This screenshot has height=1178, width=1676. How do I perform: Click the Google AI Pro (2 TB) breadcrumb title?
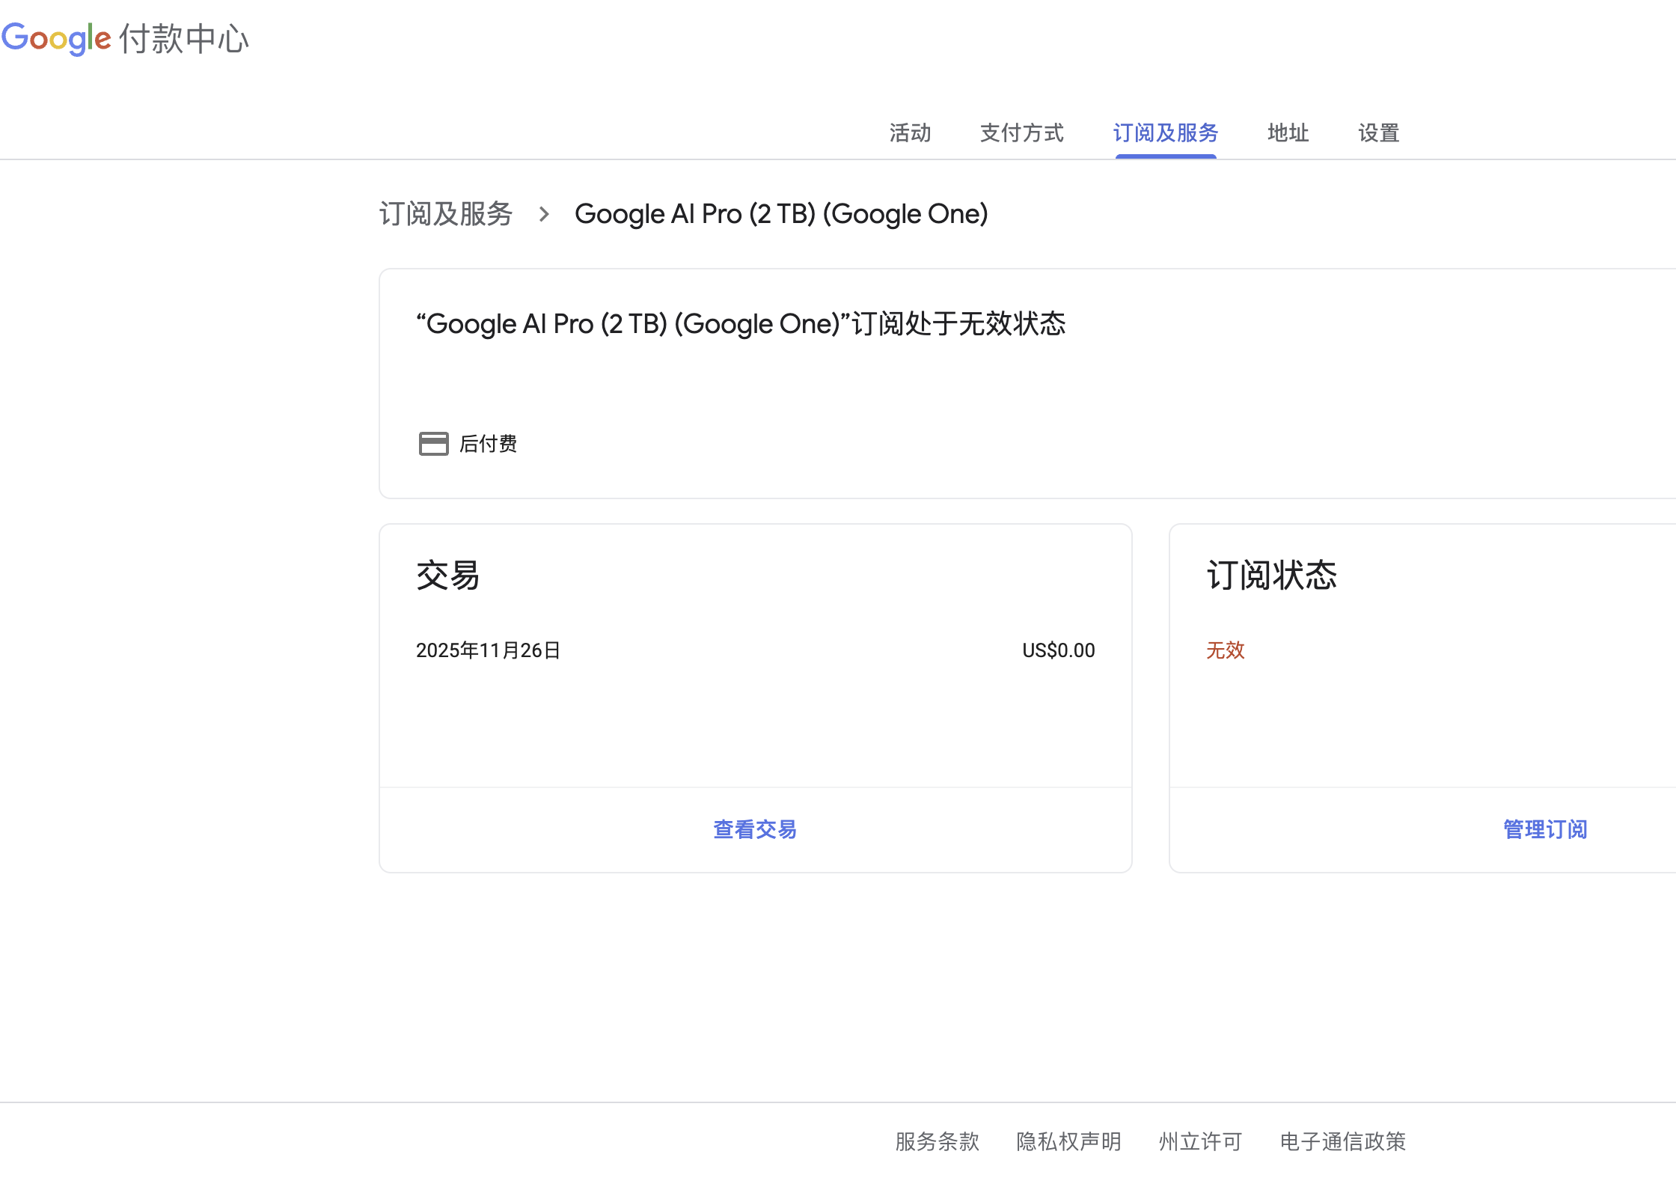[x=781, y=214]
